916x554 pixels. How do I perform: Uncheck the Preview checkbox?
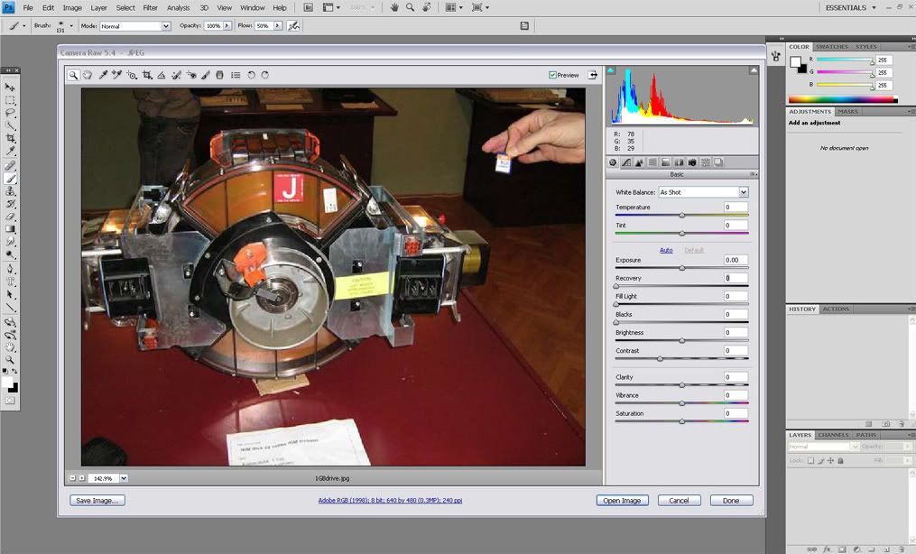[552, 75]
